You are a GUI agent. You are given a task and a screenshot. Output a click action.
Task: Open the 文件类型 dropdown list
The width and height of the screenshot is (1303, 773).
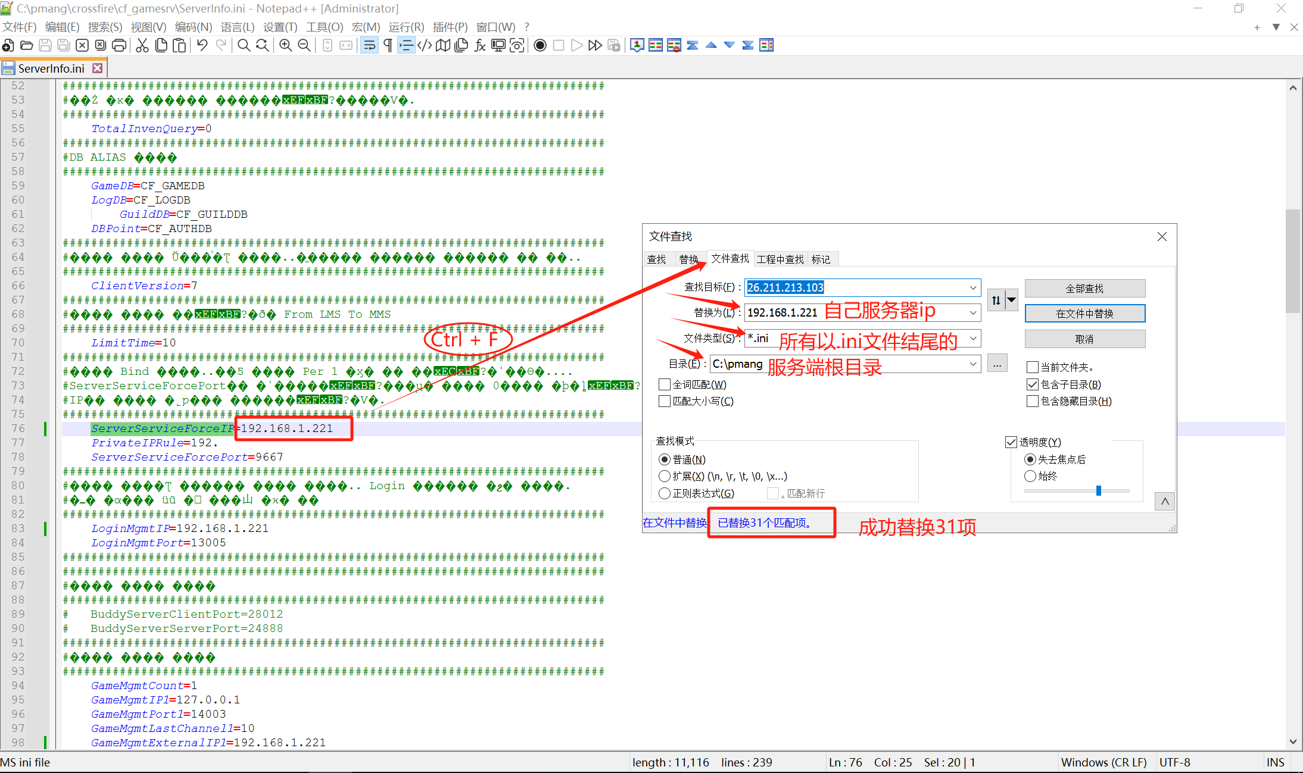pyautogui.click(x=972, y=339)
